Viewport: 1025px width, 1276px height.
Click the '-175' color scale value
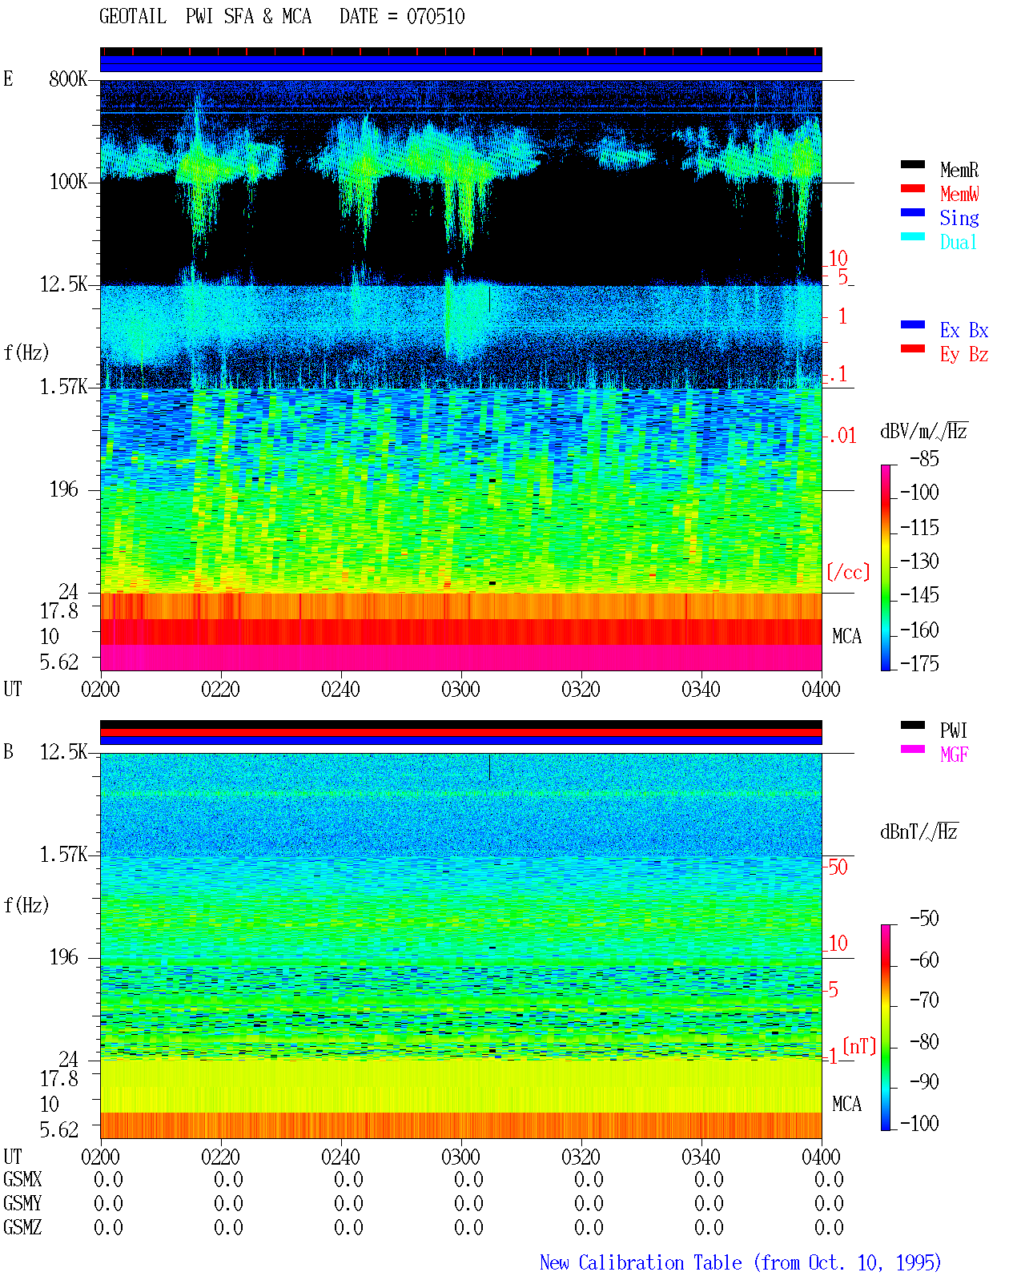[x=920, y=663]
